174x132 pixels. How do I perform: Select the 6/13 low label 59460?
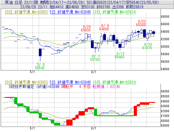point(120,57)
